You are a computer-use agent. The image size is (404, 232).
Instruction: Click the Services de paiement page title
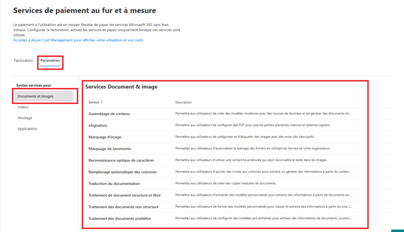[84, 11]
